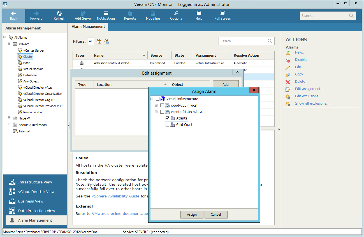364x237 pixels.
Task: Click the New alarm bell icon
Action: pyautogui.click(x=288, y=52)
